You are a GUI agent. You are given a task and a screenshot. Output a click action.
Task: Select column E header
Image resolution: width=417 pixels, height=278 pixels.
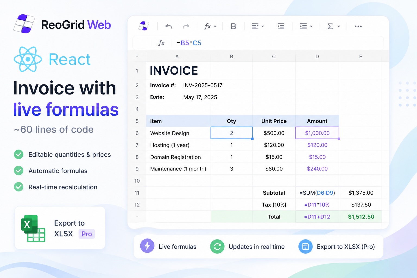click(x=361, y=56)
